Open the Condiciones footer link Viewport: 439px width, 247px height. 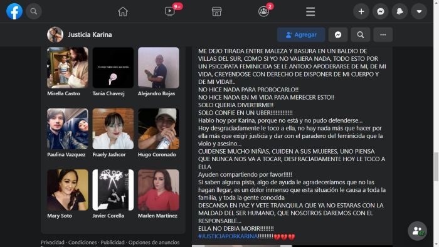click(82, 242)
